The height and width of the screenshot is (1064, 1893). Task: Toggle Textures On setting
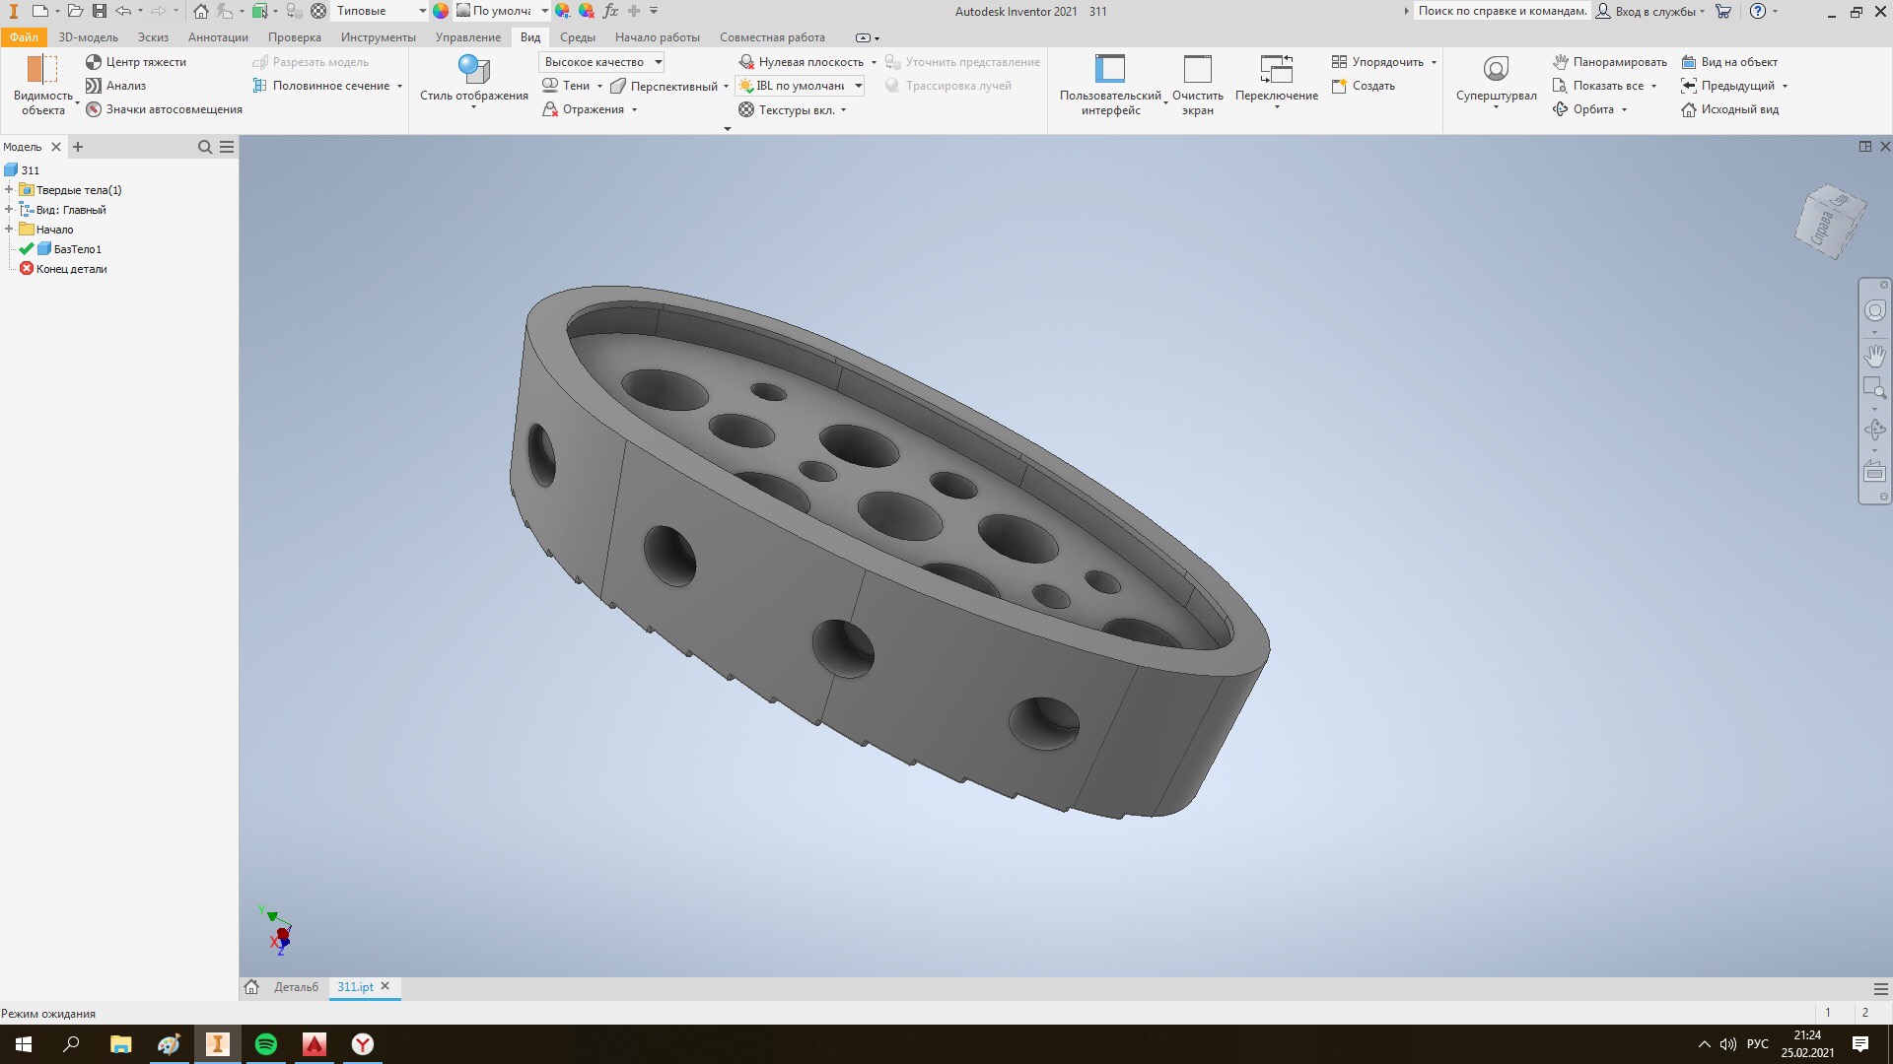pyautogui.click(x=794, y=110)
